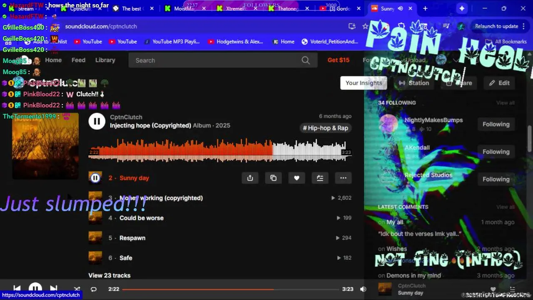This screenshot has height=300, width=533.
Task: Go to previous track in player bar
Action: (17, 289)
